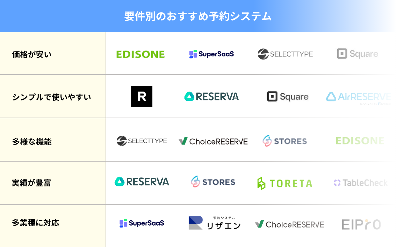
Task: Open the RESERVA logo in the シンプルで使いやすい row
Action: click(212, 96)
